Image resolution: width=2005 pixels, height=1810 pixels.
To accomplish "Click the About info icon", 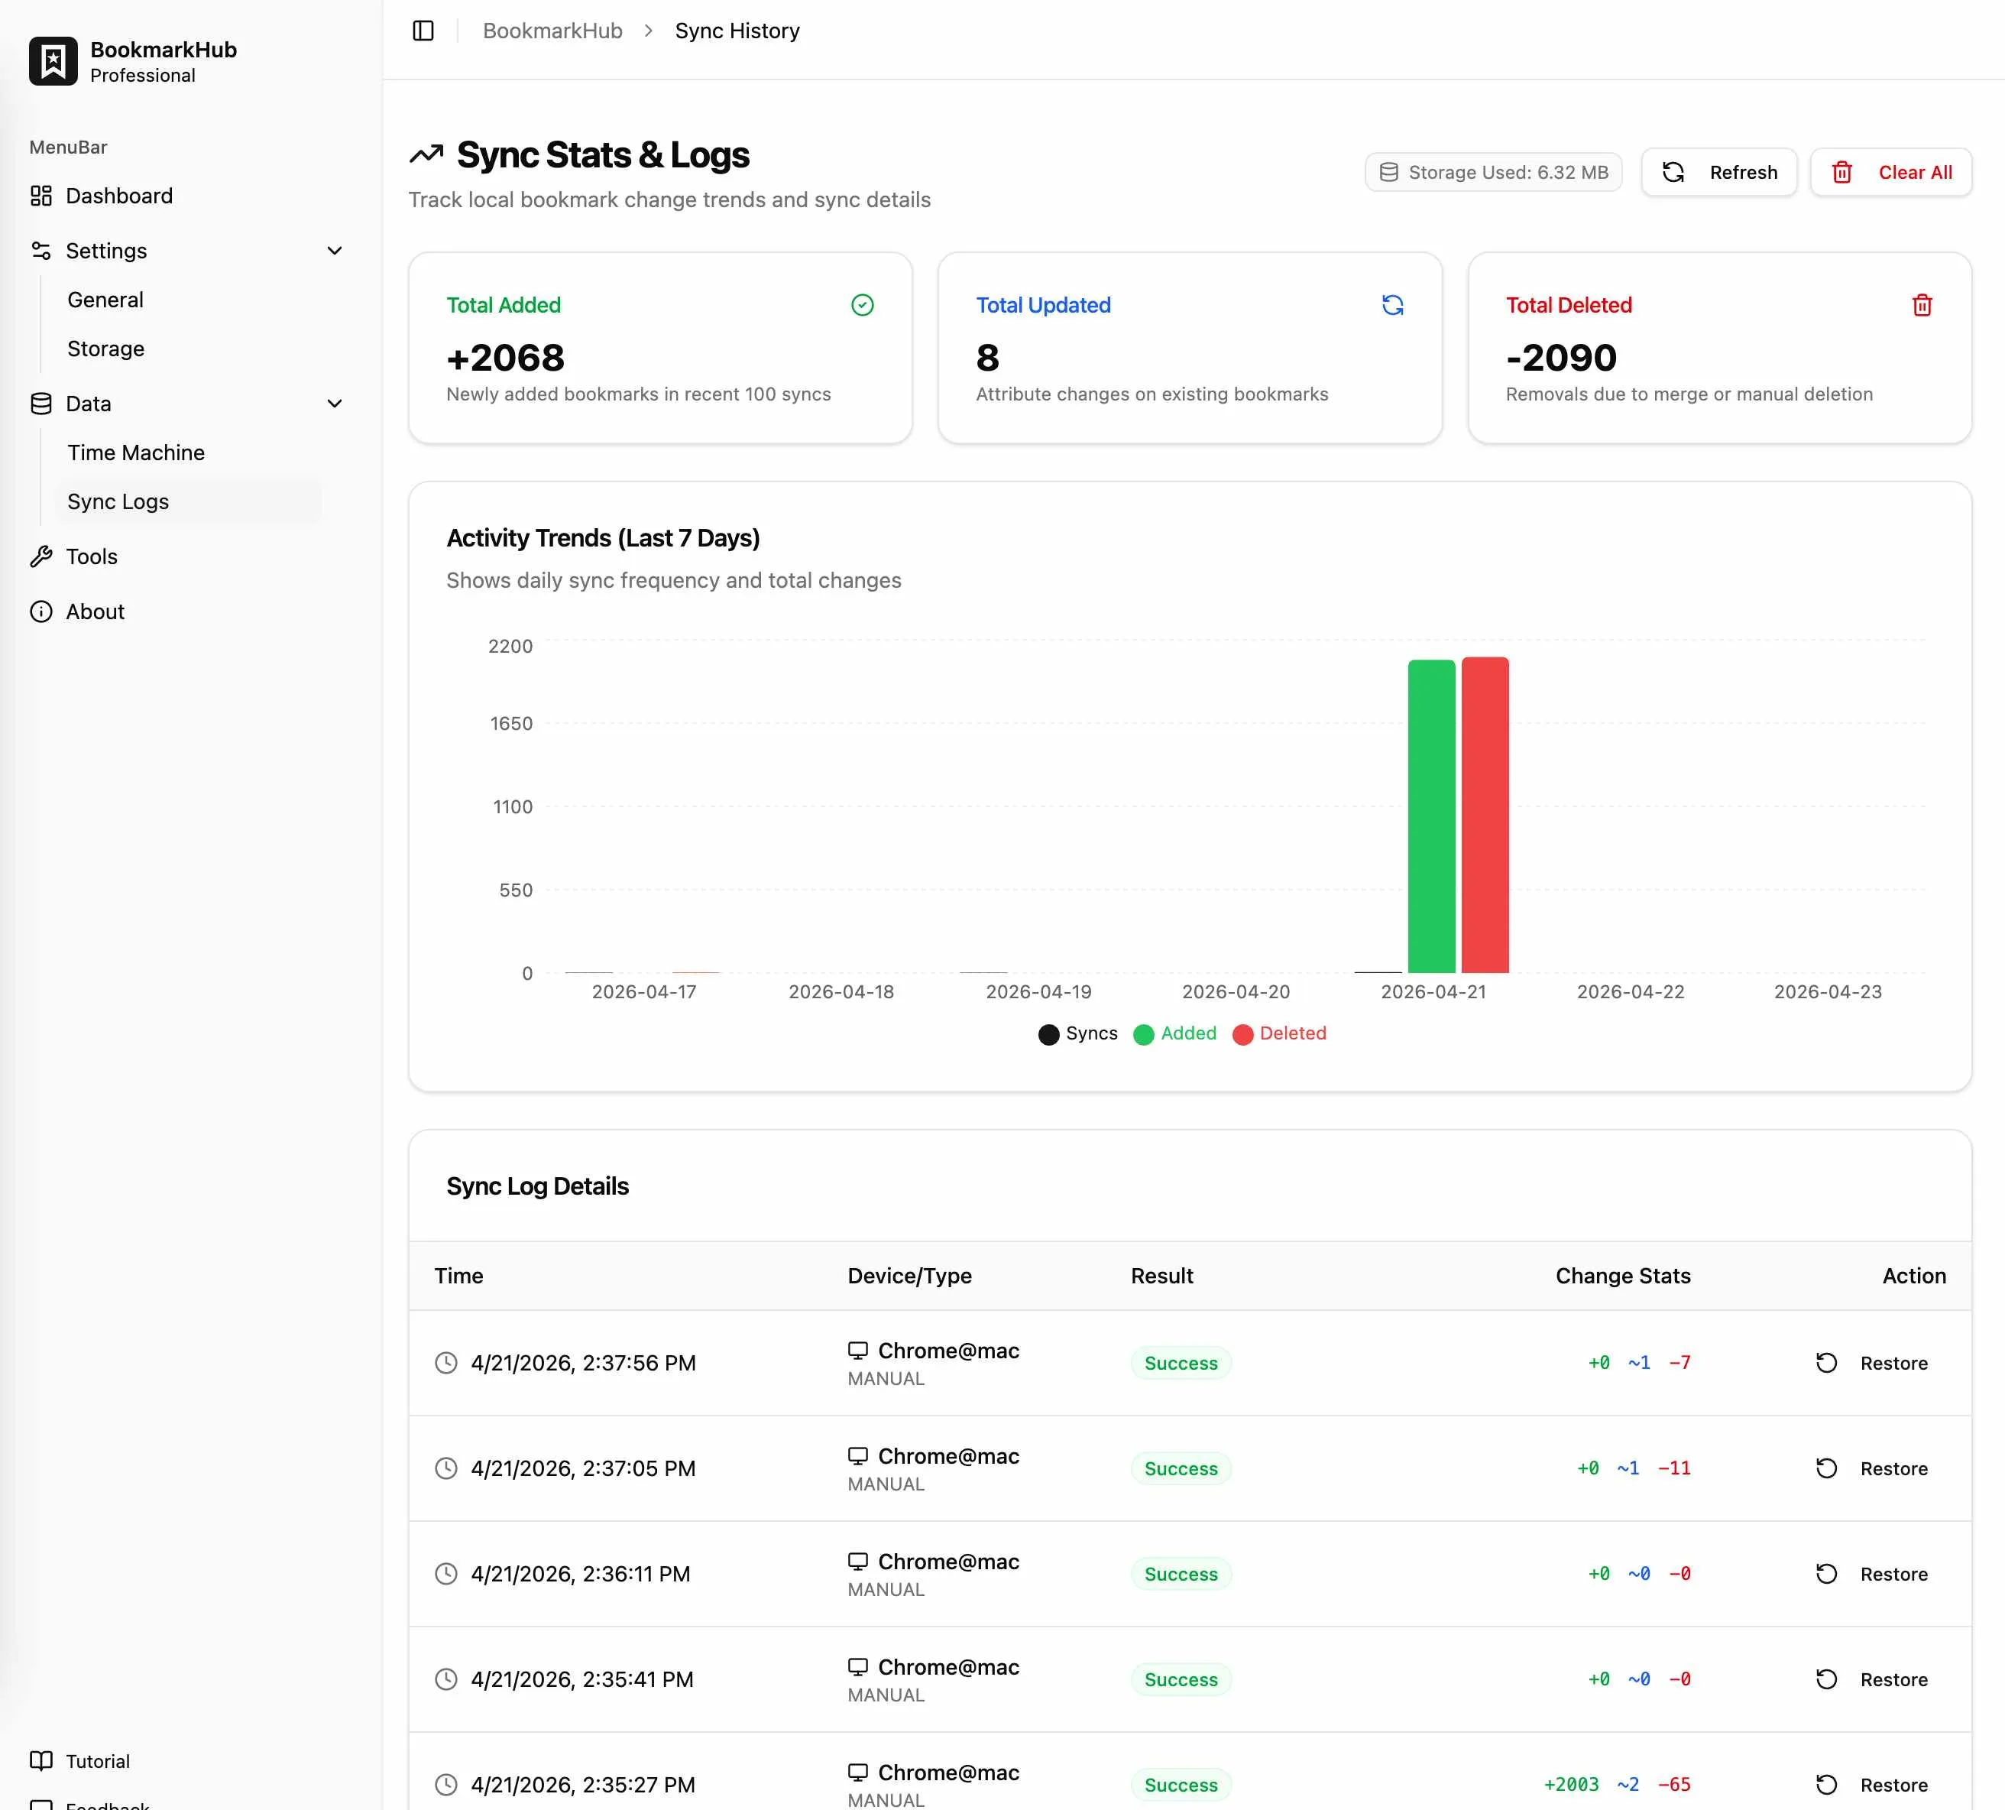I will point(40,611).
